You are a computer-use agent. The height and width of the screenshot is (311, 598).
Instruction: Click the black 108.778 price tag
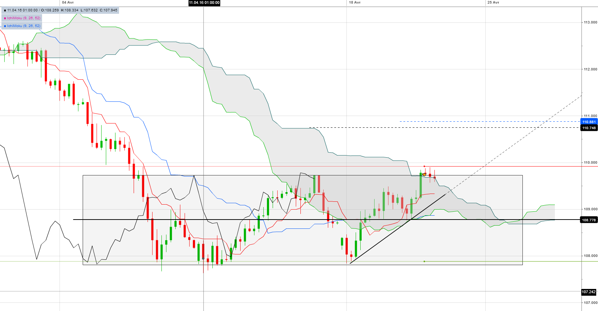click(x=589, y=220)
